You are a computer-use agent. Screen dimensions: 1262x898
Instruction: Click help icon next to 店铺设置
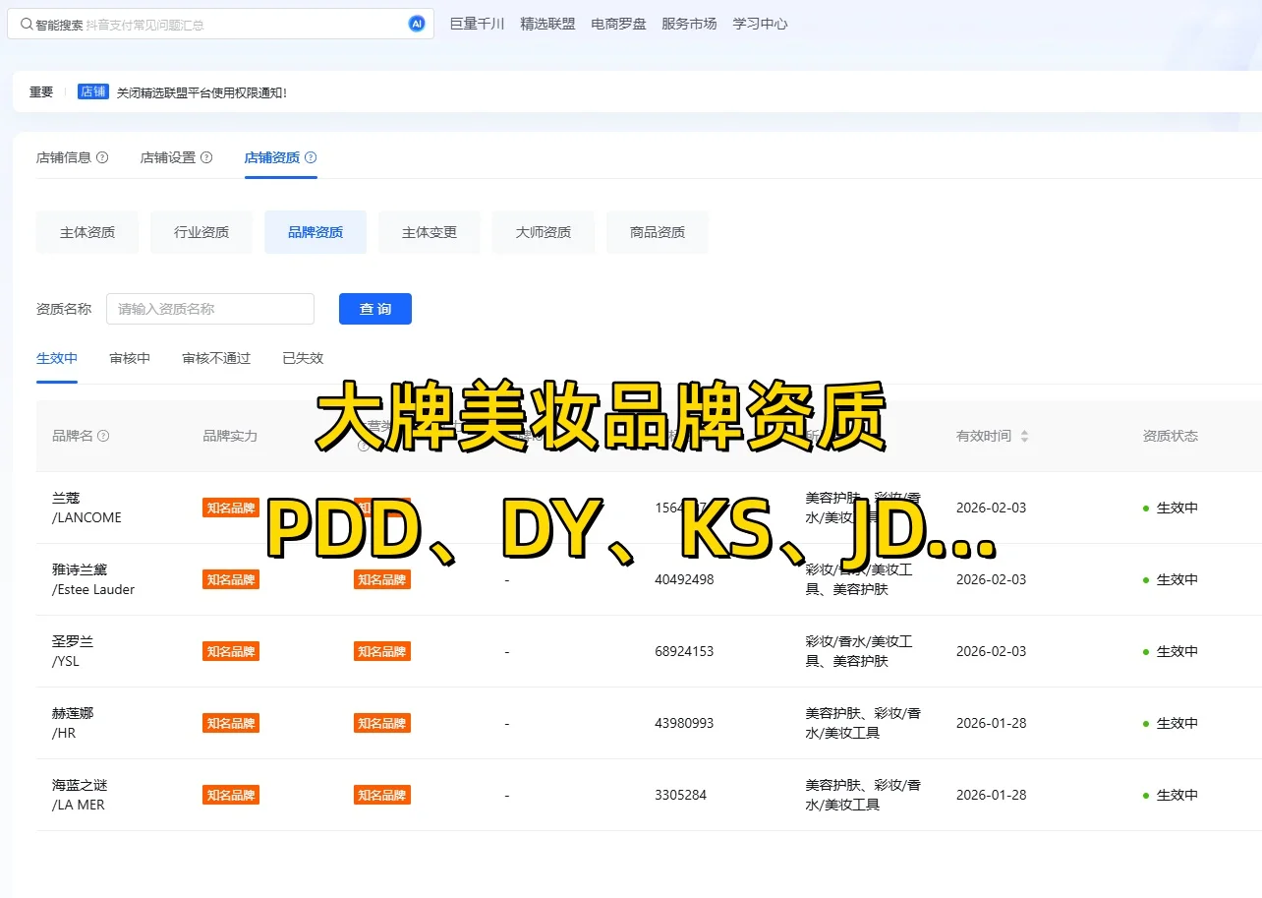click(206, 157)
